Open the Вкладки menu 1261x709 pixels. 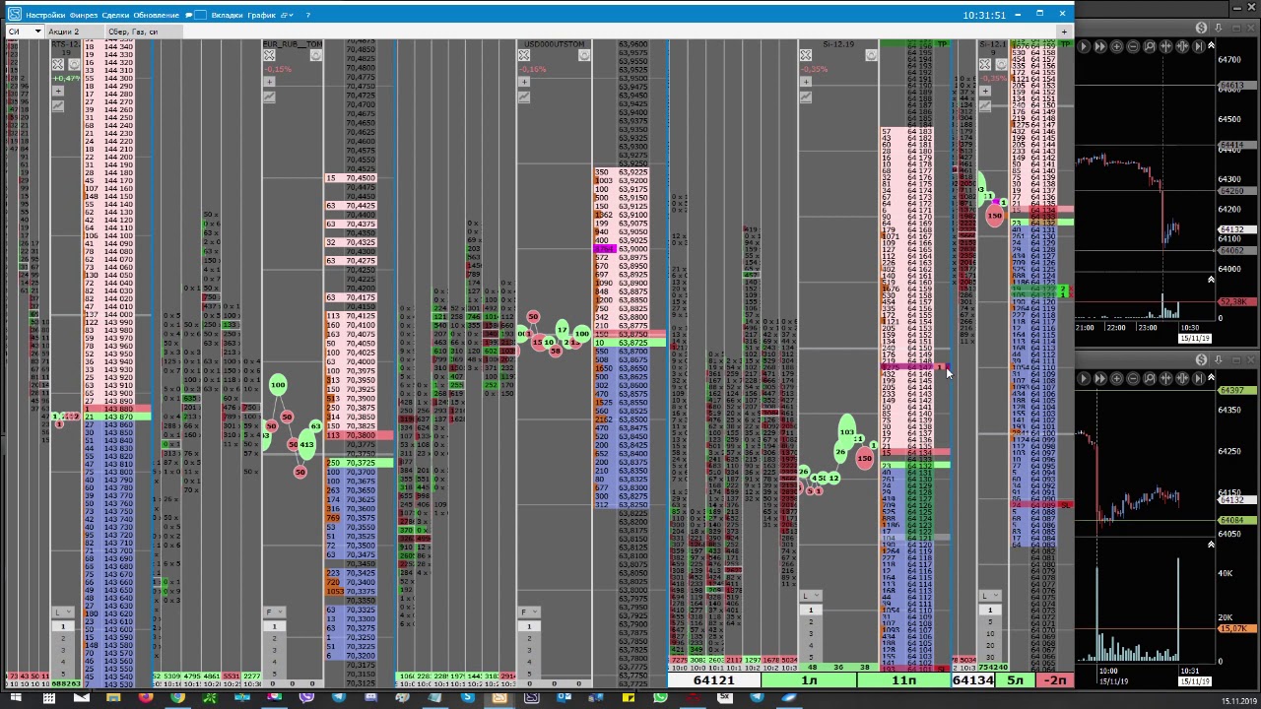click(227, 15)
